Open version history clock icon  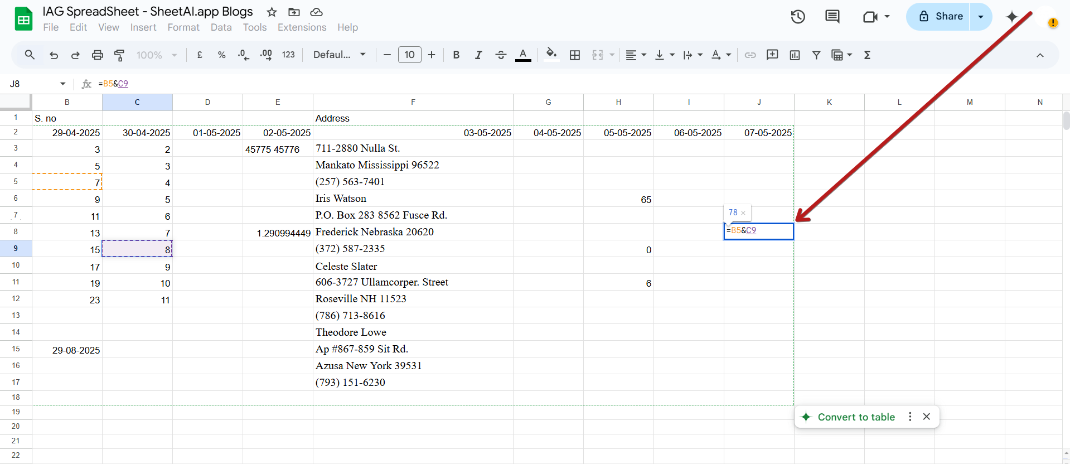pos(798,17)
